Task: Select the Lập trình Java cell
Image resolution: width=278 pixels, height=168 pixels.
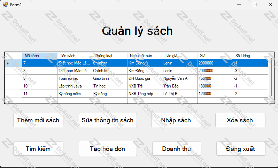Action: click(x=74, y=86)
